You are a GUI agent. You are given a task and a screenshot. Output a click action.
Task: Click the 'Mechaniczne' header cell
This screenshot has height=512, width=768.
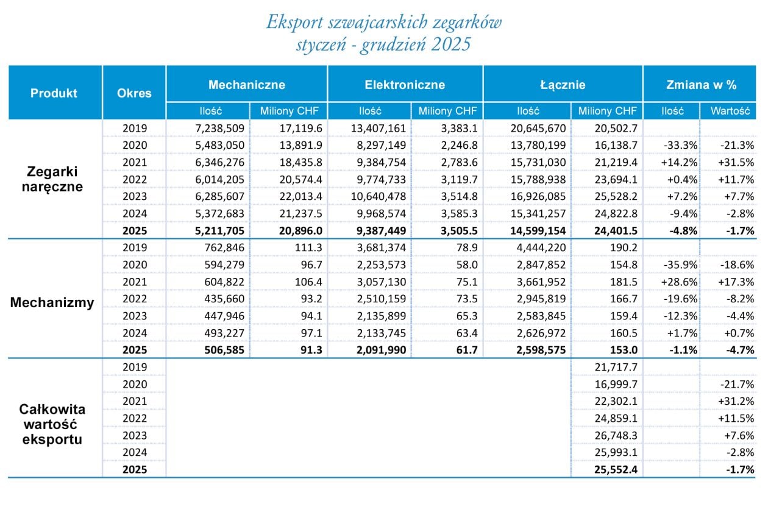pos(246,85)
